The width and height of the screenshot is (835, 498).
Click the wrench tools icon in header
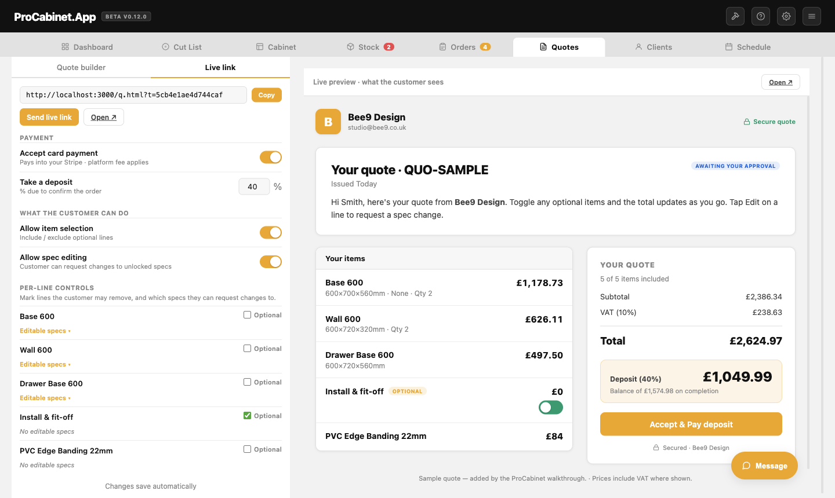pyautogui.click(x=735, y=16)
